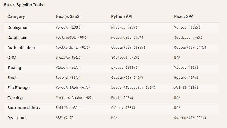Screen dimensions: 227x128
Task: Click the 'N/A' cell in the Caching row
Action: coord(177,98)
